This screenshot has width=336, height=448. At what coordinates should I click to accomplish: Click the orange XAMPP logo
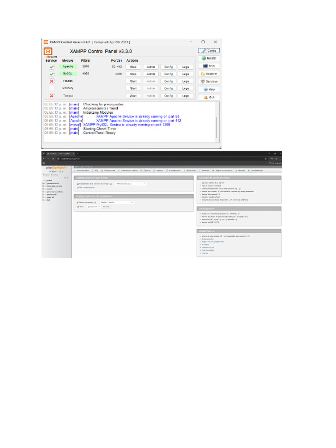click(x=48, y=51)
